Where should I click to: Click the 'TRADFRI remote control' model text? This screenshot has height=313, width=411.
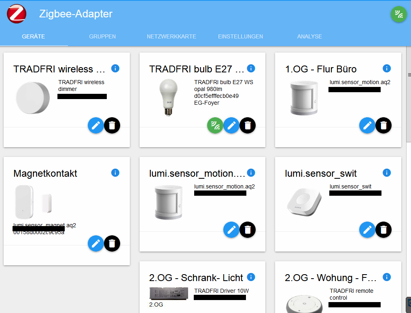click(351, 294)
